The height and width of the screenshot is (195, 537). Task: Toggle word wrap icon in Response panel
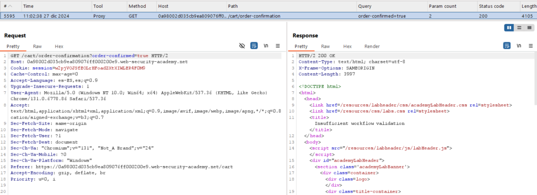click(x=507, y=46)
